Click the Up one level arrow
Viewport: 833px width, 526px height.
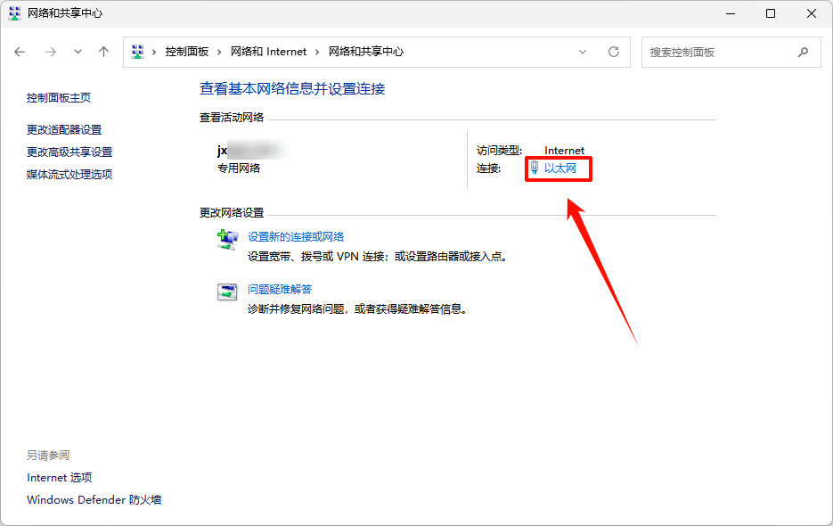(x=104, y=52)
